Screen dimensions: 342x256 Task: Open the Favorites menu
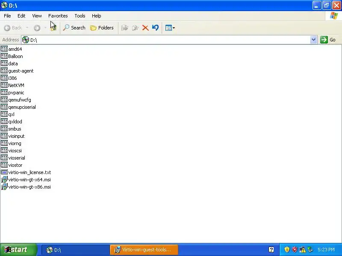click(58, 16)
